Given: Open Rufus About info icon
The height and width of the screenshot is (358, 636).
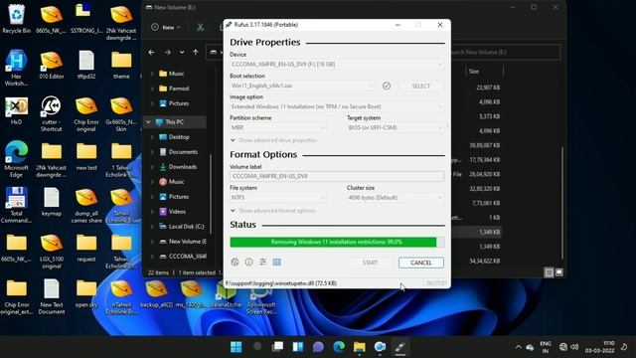Looking at the screenshot, I should [x=249, y=263].
